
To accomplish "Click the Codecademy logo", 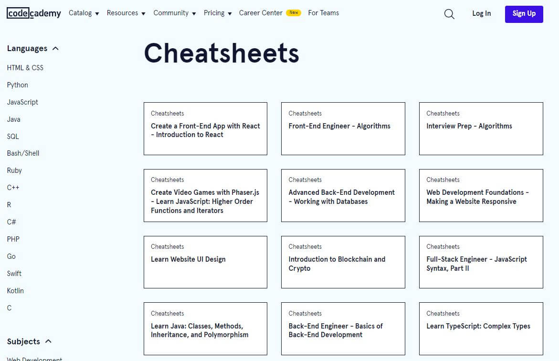I will (33, 13).
